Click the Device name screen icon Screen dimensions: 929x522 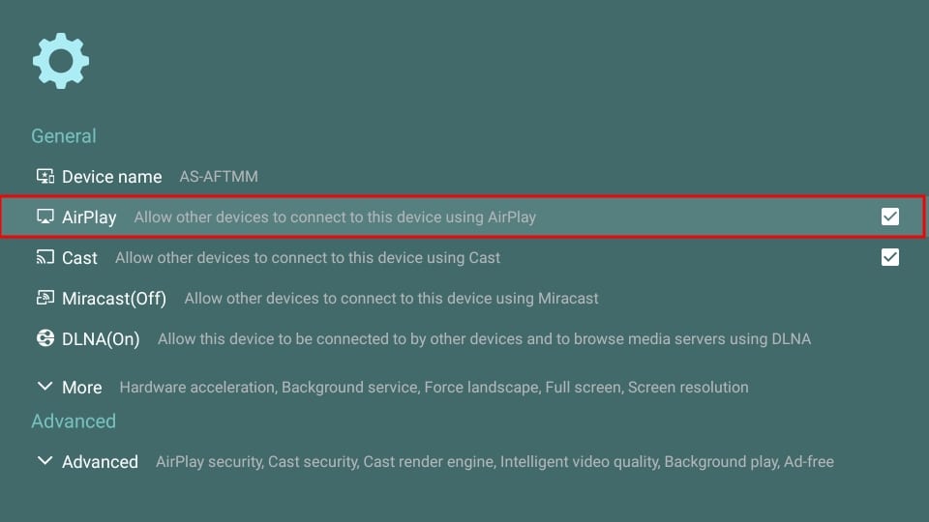(45, 176)
